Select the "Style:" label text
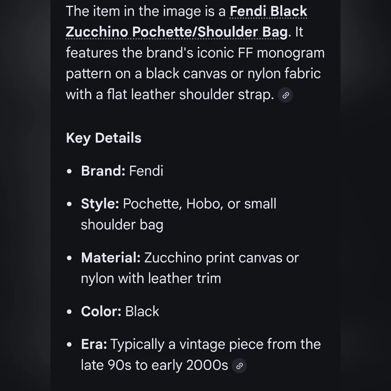Screen dimensions: 391x391 pyautogui.click(x=100, y=204)
